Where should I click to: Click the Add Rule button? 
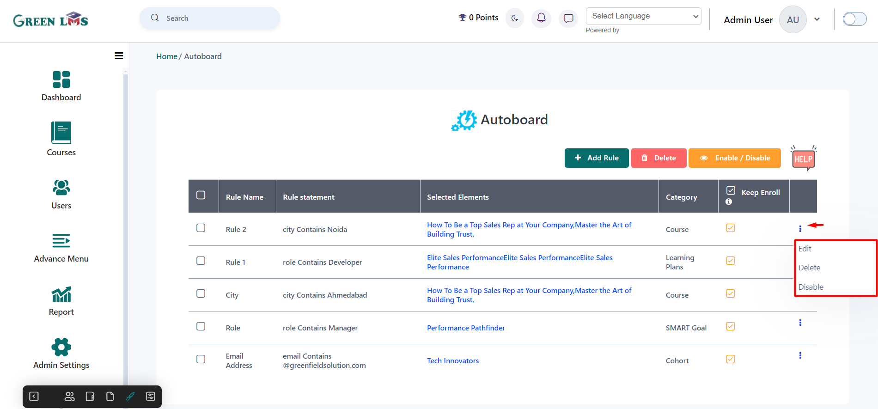pos(597,158)
